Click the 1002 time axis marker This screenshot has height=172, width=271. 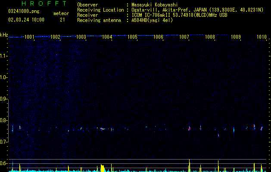point(55,37)
